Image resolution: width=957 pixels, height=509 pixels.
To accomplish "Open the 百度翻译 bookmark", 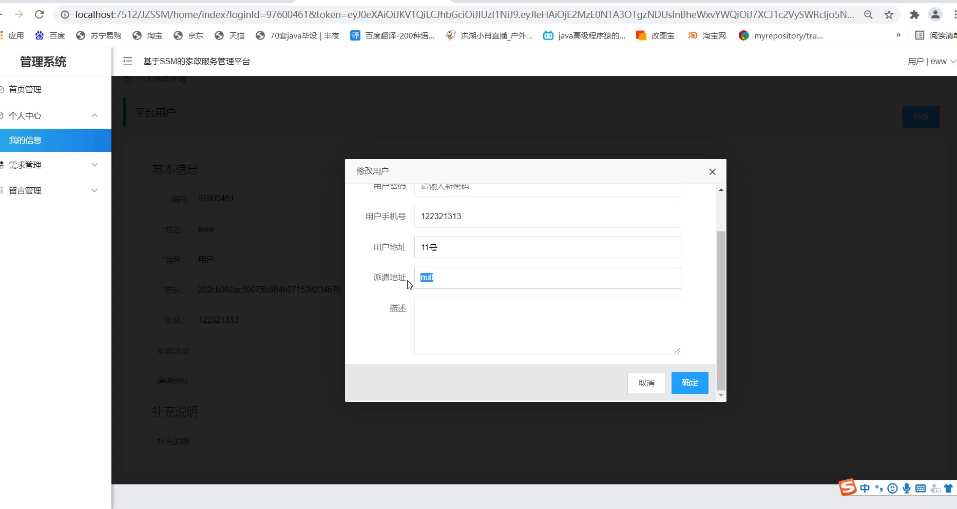I will (392, 35).
